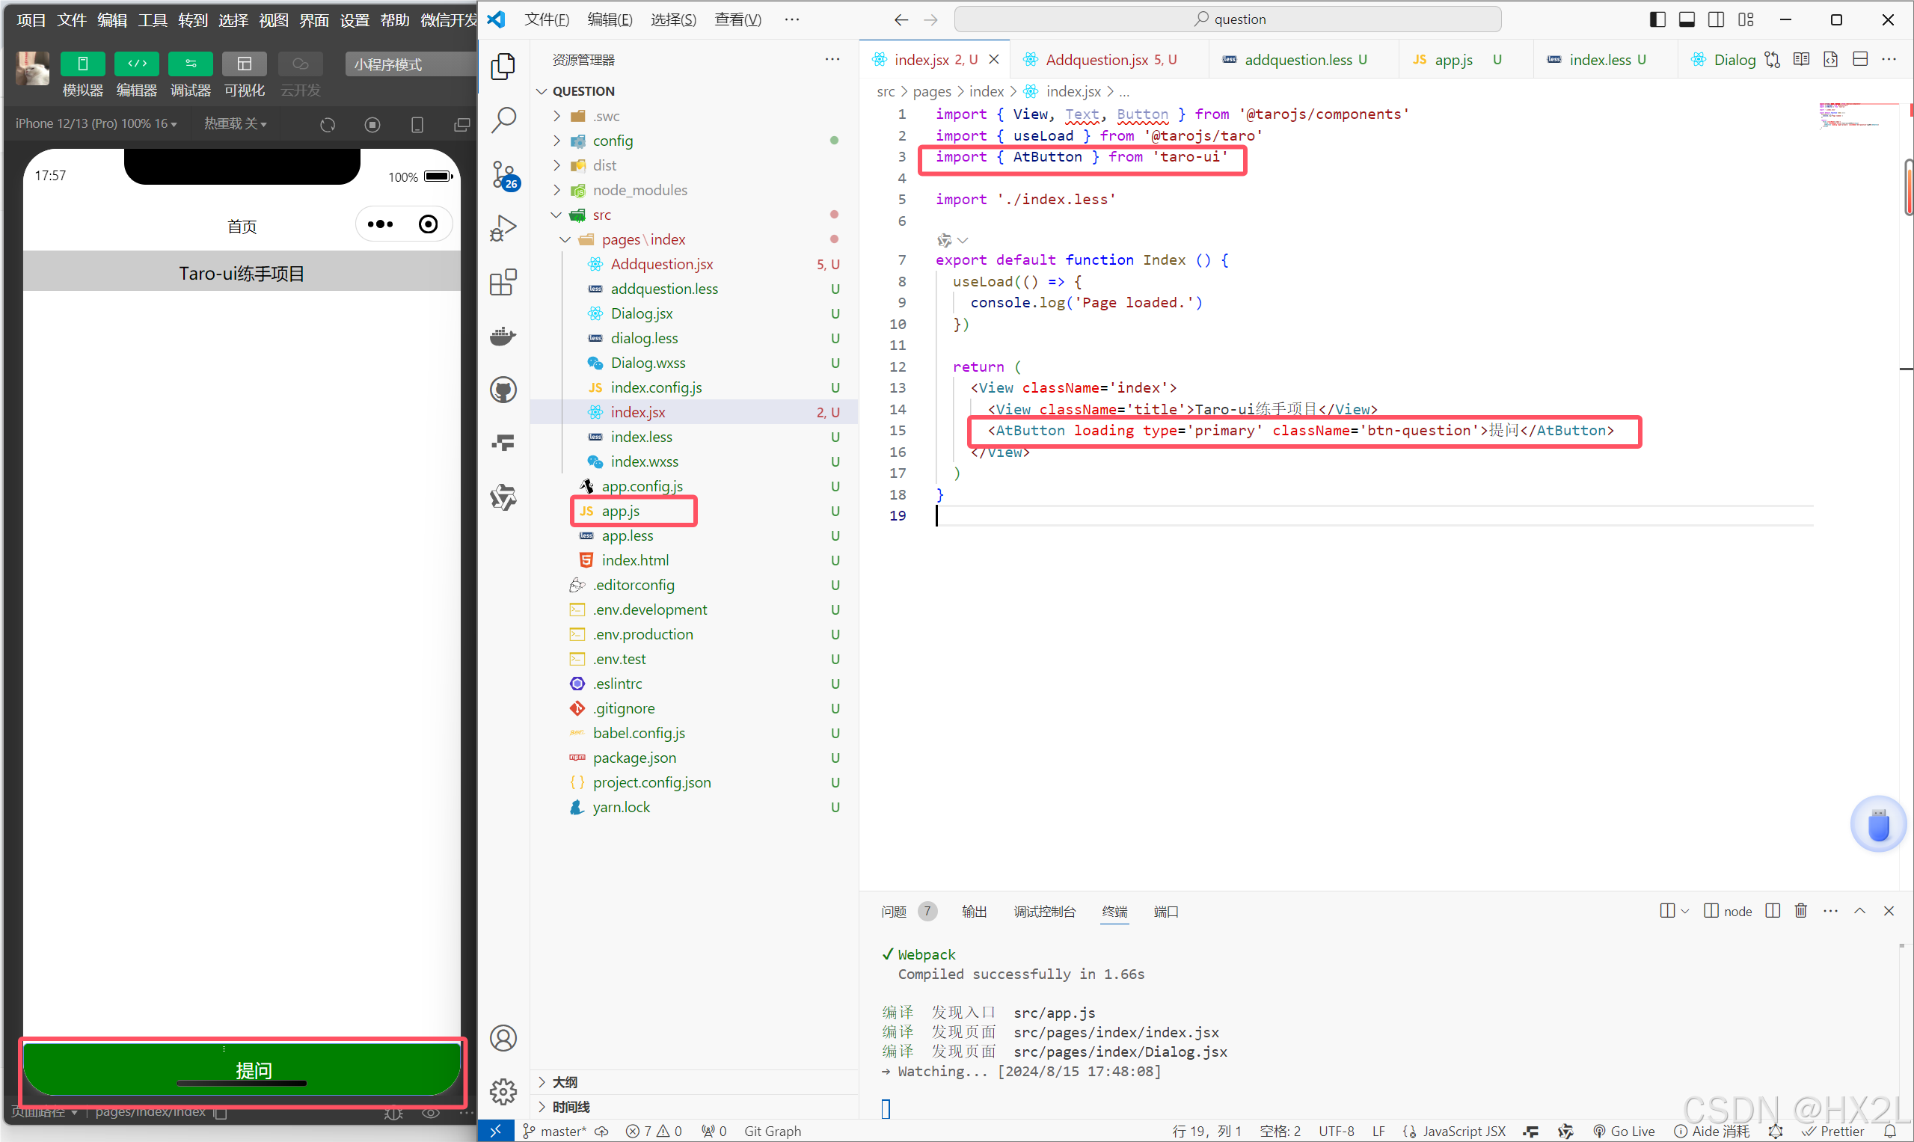Click the question search box in the title bar
This screenshot has height=1142, width=1914.
point(1227,19)
